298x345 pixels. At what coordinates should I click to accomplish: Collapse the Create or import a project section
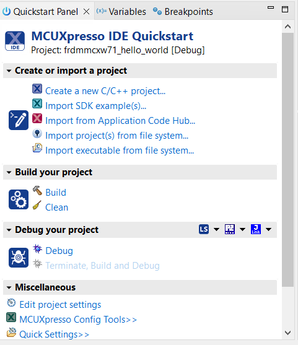(x=9, y=71)
